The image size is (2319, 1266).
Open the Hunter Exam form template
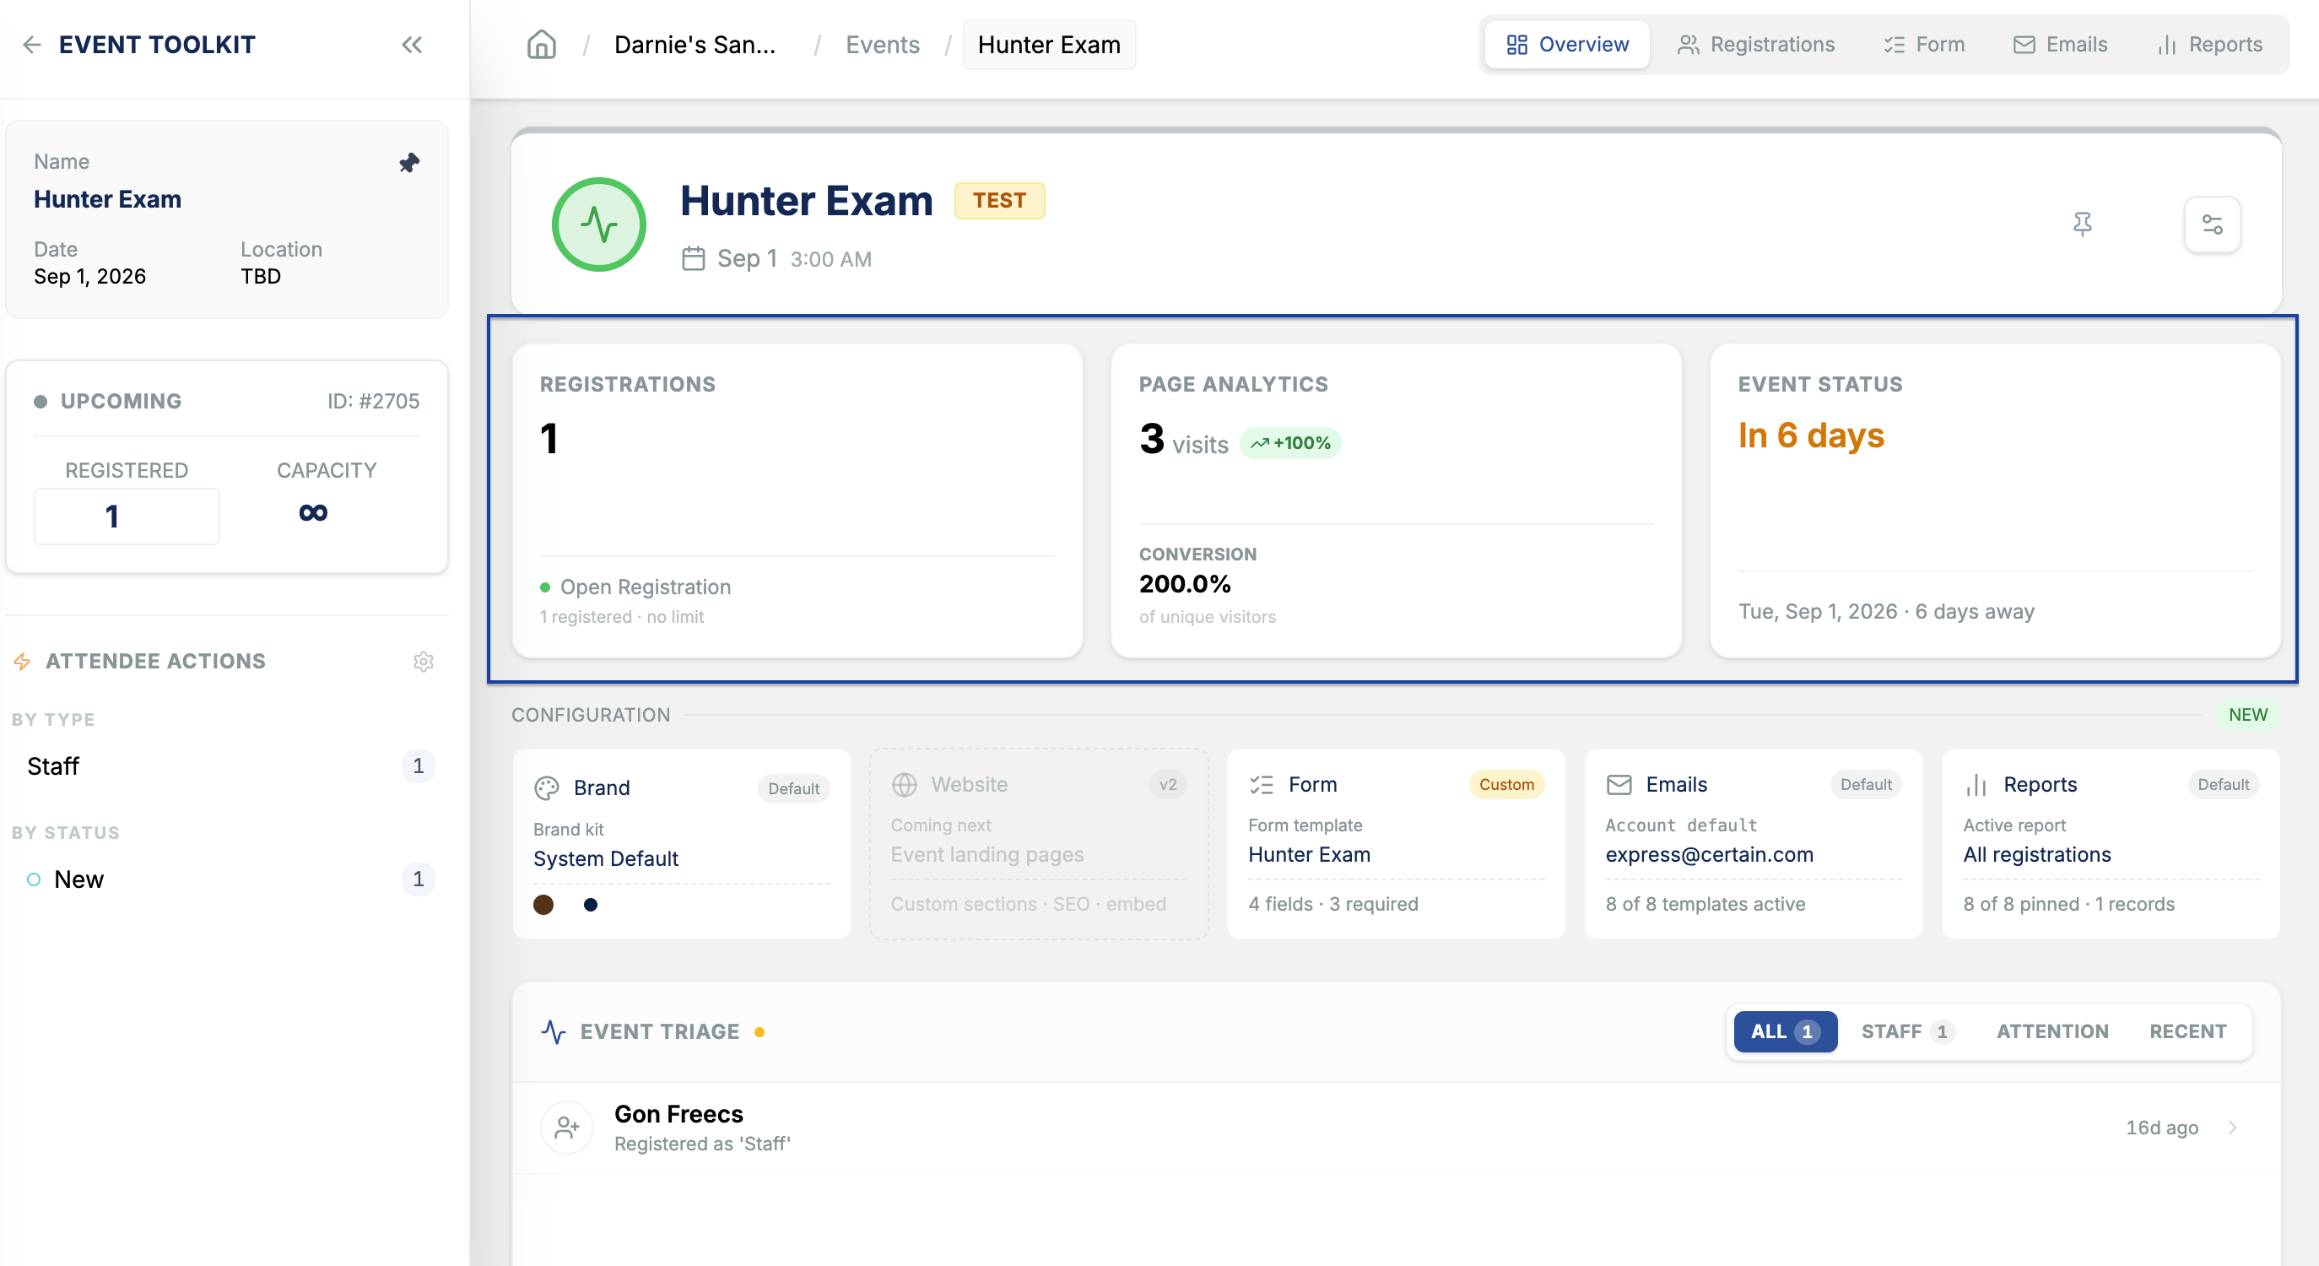(1309, 856)
